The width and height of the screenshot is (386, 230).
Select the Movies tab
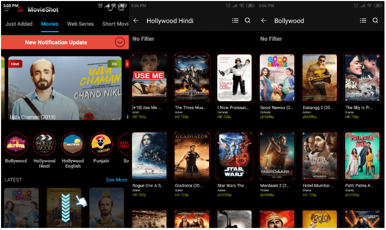click(x=50, y=24)
